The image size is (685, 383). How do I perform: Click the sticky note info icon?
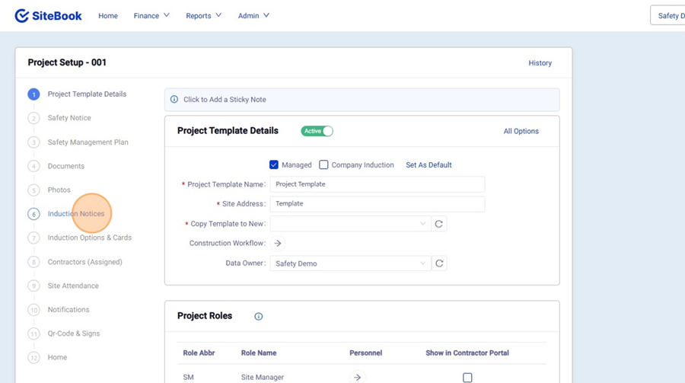(x=174, y=100)
